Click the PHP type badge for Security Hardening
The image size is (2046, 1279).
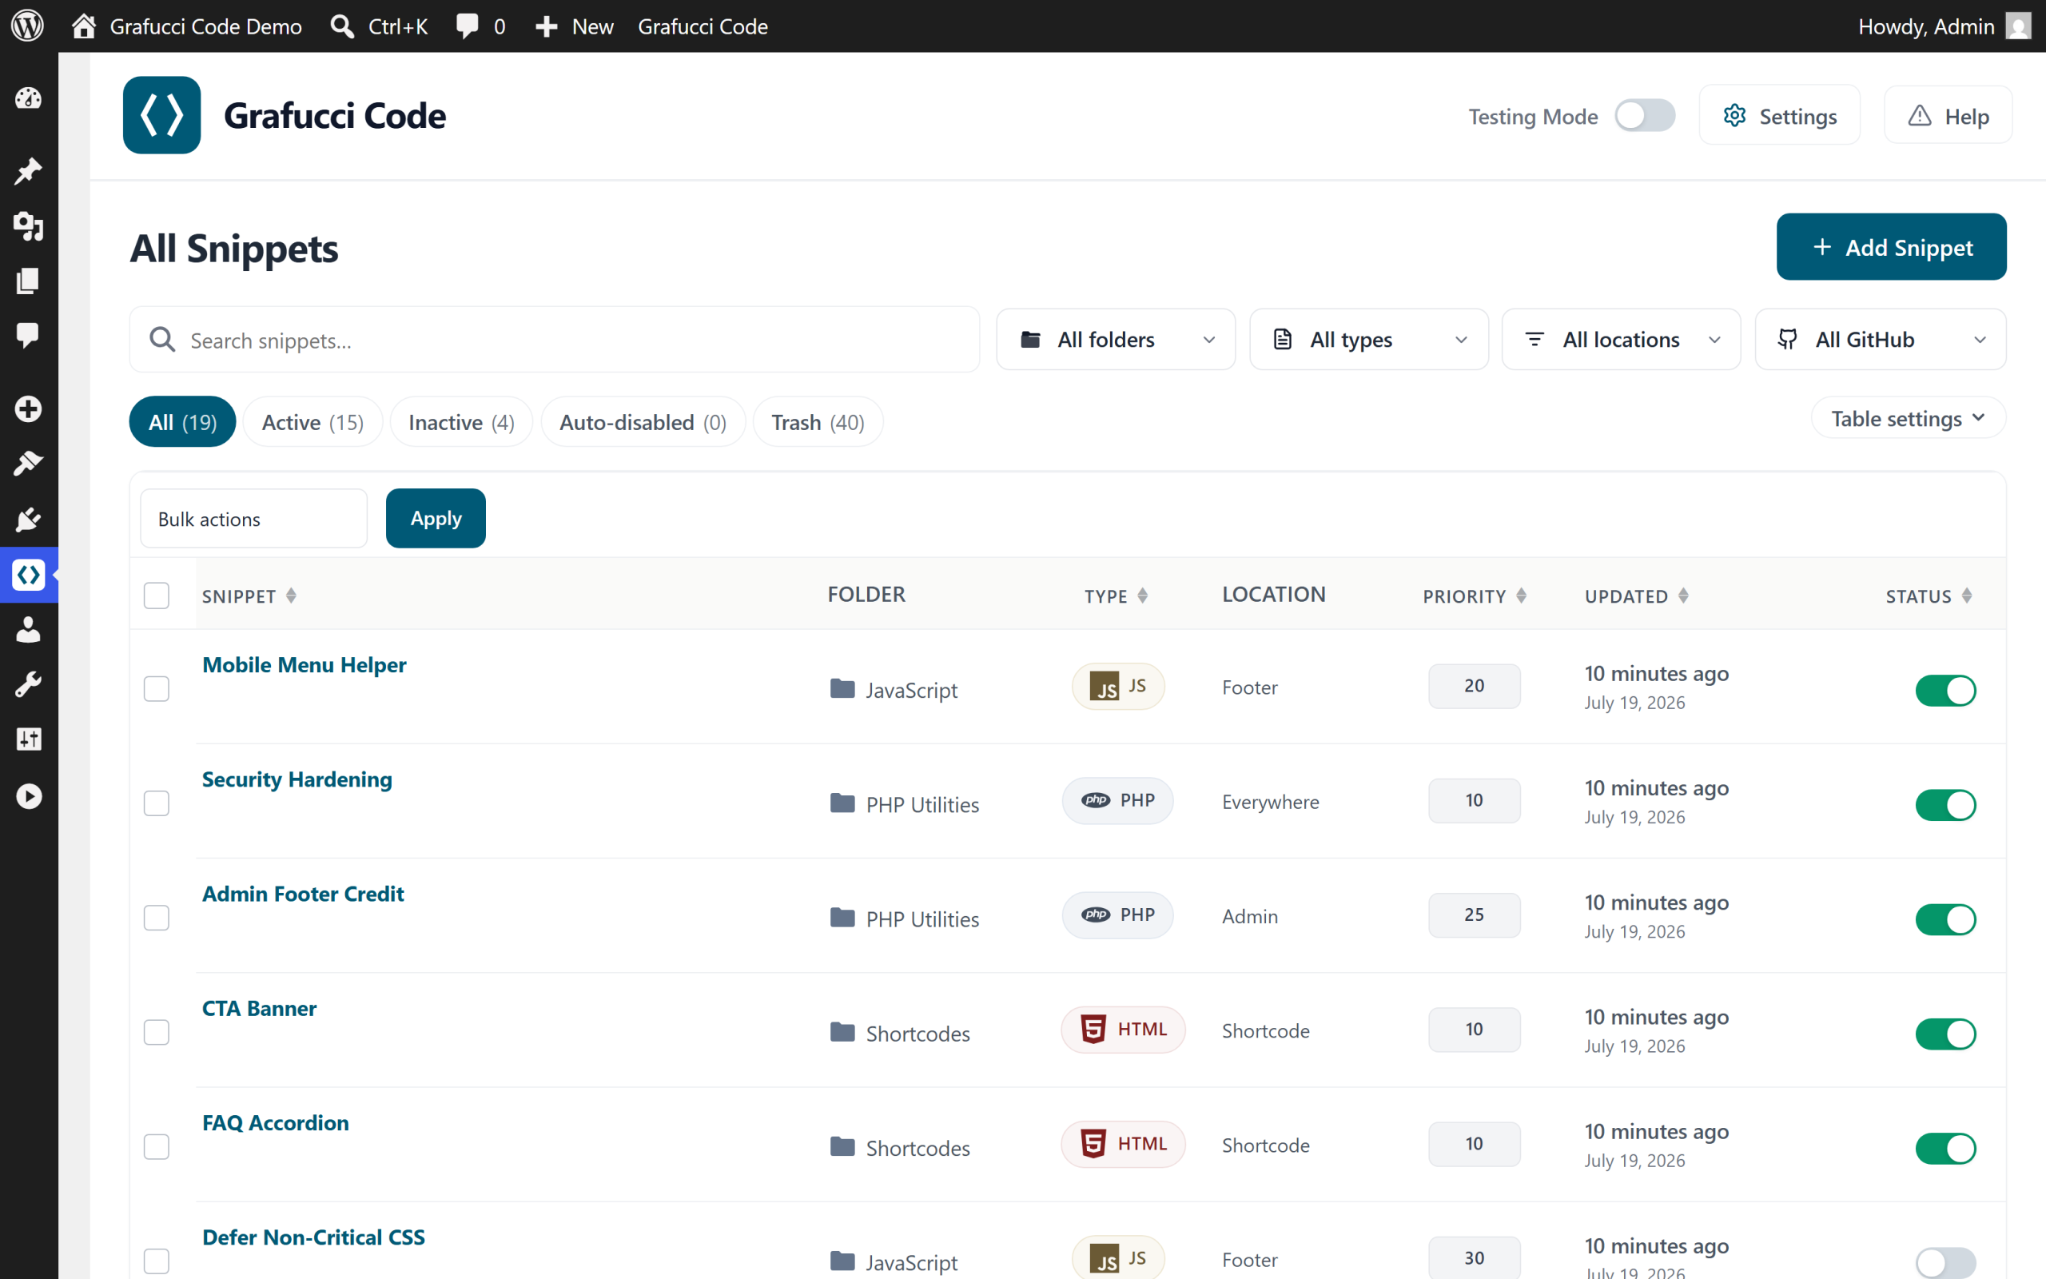[1117, 800]
